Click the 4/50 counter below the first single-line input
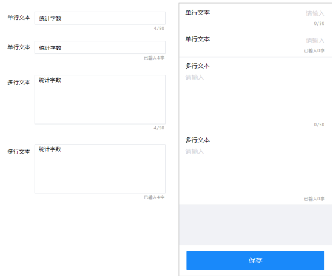 (x=159, y=29)
